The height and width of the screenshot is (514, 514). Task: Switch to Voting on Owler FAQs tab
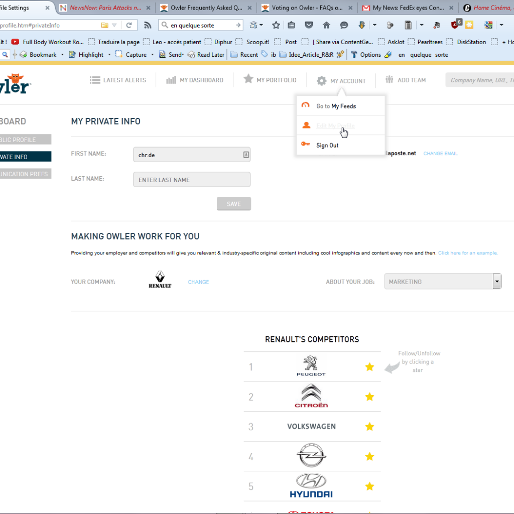click(307, 8)
